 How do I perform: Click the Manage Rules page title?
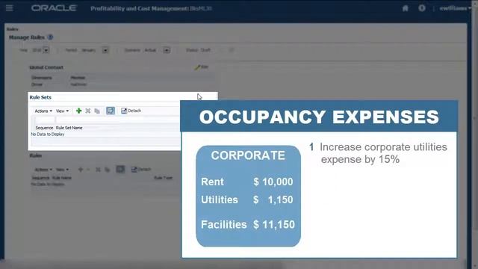point(27,37)
